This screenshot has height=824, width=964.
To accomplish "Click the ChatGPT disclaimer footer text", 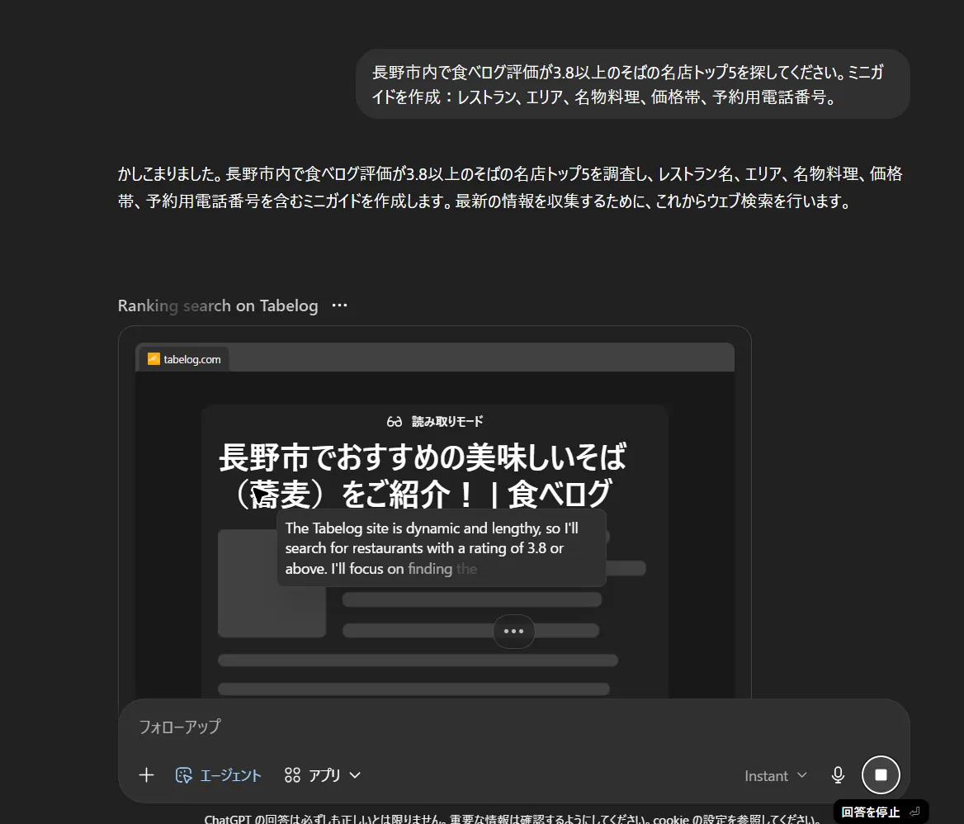I will click(x=512, y=819).
